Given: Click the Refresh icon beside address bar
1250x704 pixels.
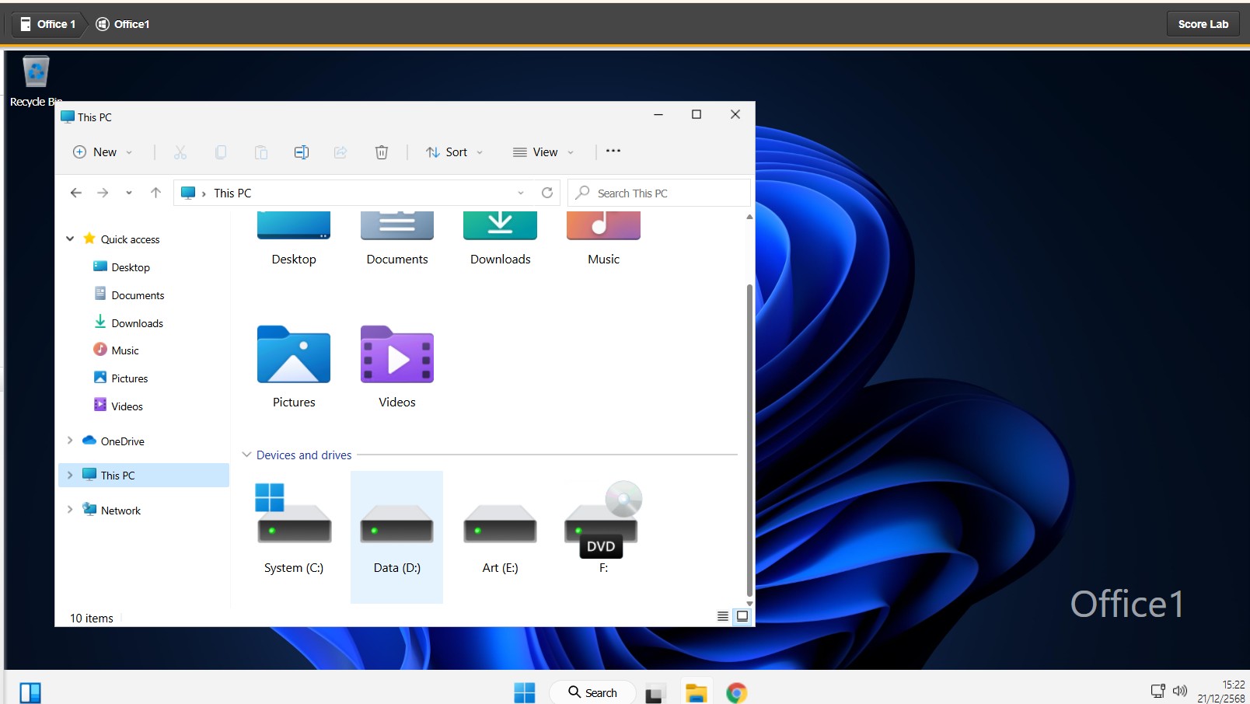Looking at the screenshot, I should pos(547,193).
